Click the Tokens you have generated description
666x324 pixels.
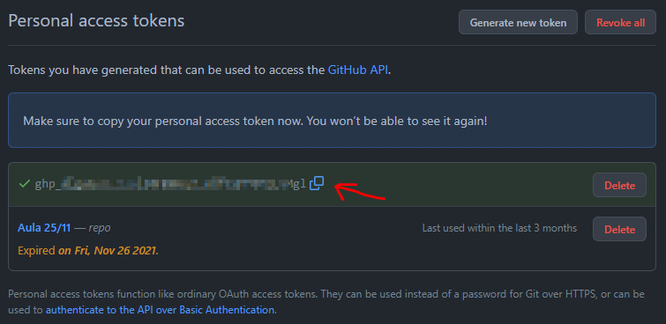199,70
